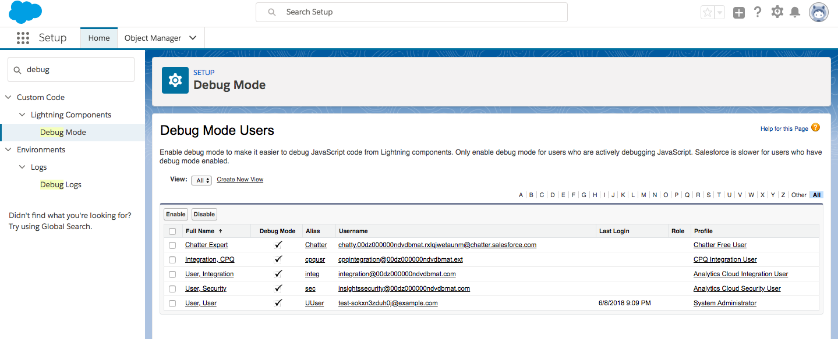
Task: Open Debug Logs in the sidebar
Action: pos(61,184)
